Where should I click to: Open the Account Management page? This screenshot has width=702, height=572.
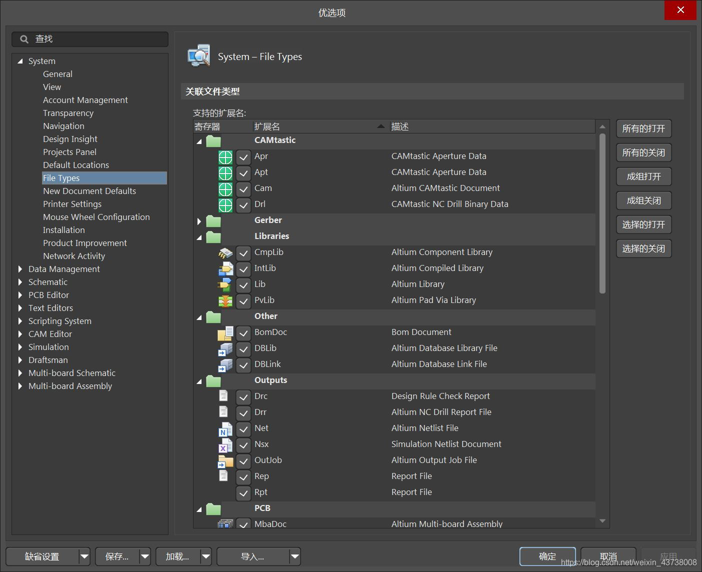click(x=85, y=100)
